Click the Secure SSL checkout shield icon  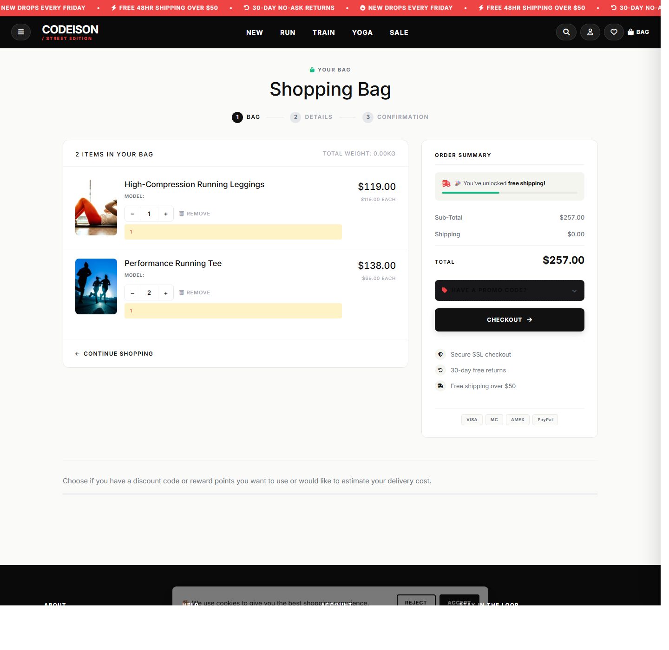(x=440, y=354)
